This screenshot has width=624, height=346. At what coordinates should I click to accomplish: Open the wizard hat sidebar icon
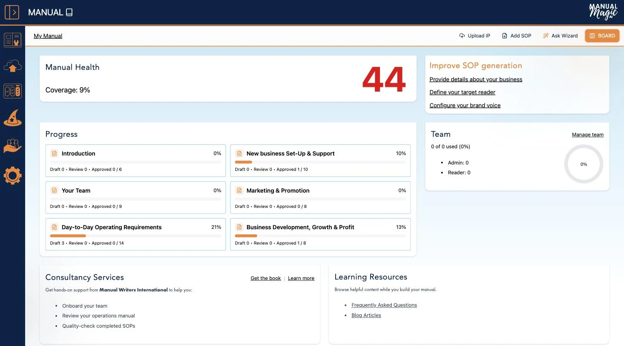(x=12, y=118)
